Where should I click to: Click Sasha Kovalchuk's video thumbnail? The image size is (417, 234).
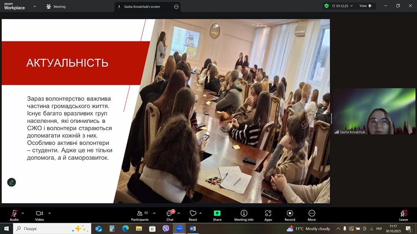(x=375, y=111)
